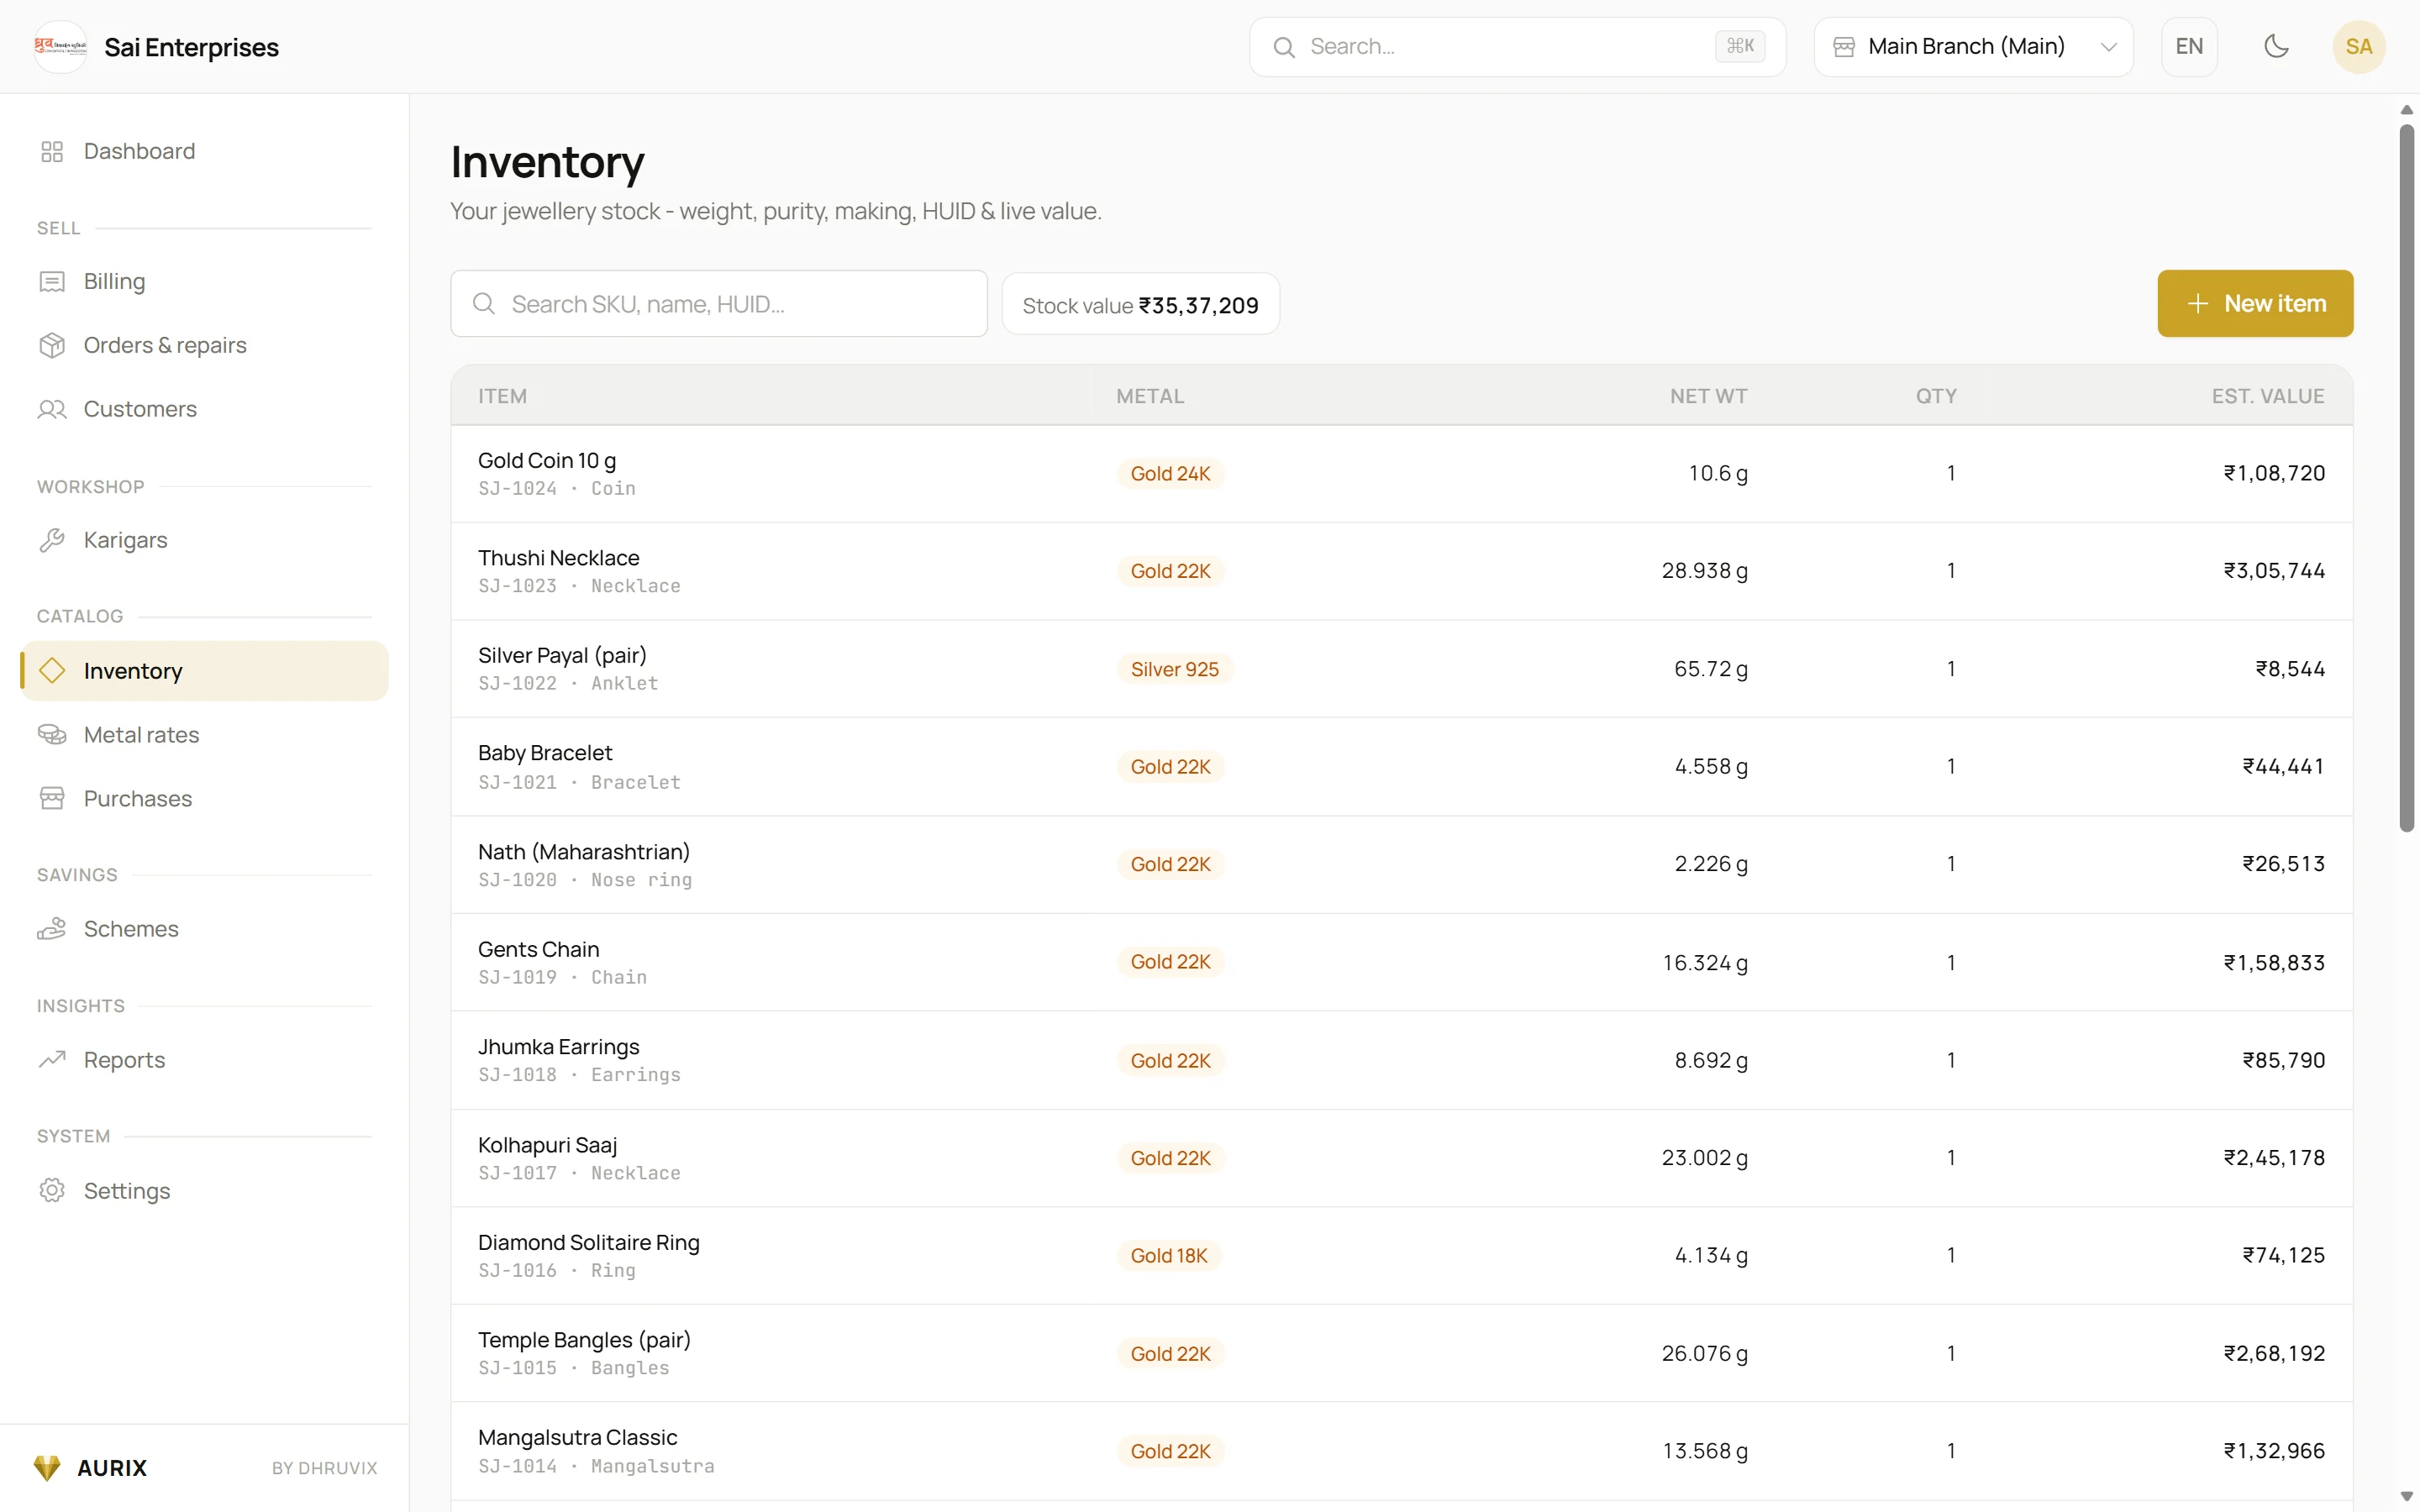Open the SA user avatar

pos(2359,46)
